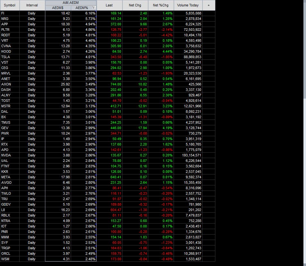
Task: Select the DAL symbol cell
Action: pyautogui.click(x=10, y=111)
